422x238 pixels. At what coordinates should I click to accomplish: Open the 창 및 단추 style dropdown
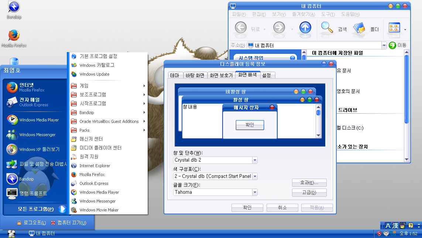255,160
